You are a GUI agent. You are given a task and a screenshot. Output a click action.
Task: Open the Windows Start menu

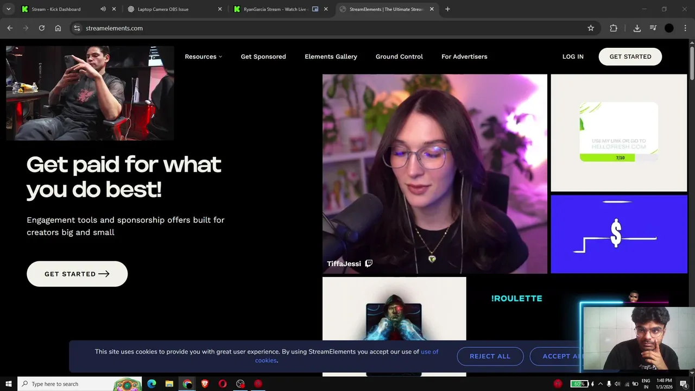9,384
